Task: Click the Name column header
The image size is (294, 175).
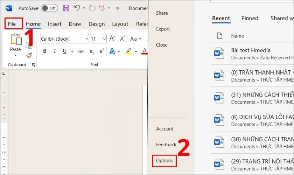Action: point(237,36)
